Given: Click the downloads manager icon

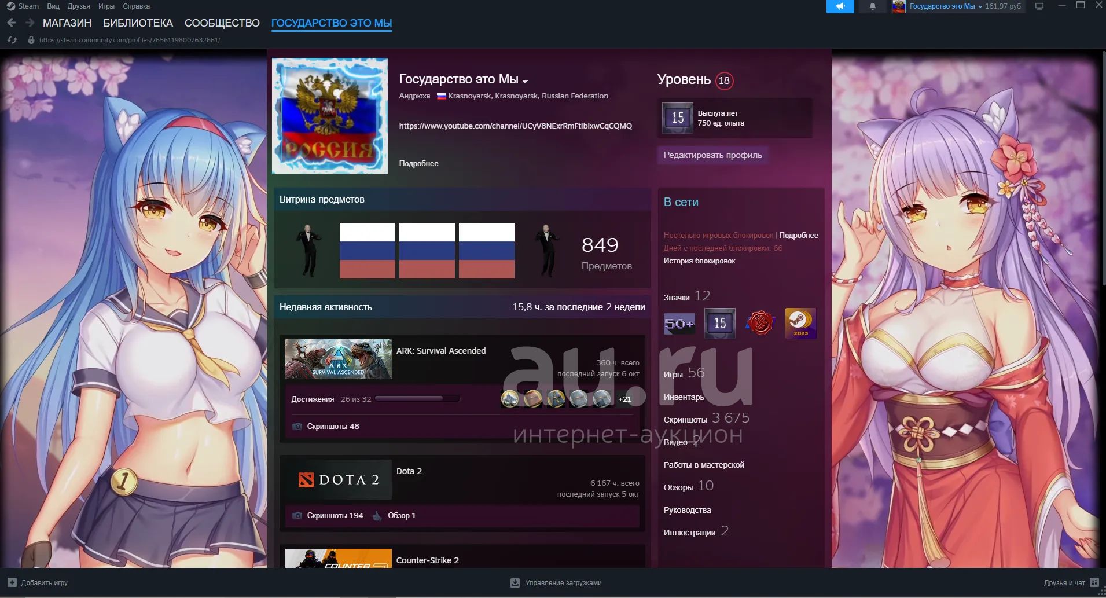Looking at the screenshot, I should coord(515,582).
